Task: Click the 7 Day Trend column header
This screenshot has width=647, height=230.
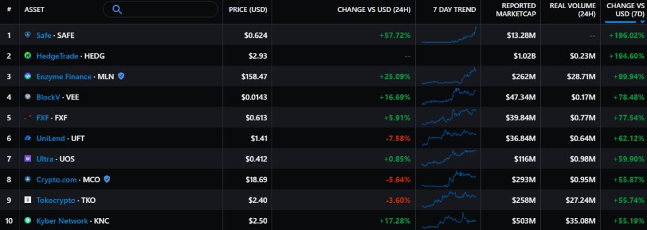Action: point(454,9)
